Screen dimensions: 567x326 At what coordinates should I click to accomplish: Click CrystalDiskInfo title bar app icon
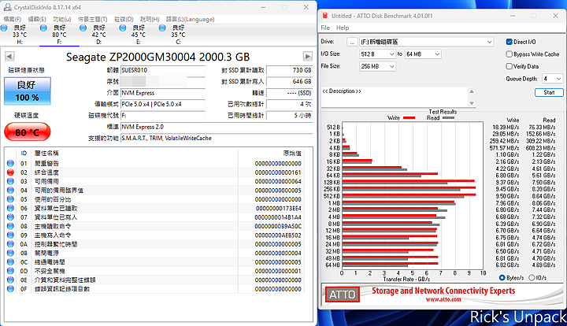pyautogui.click(x=7, y=7)
